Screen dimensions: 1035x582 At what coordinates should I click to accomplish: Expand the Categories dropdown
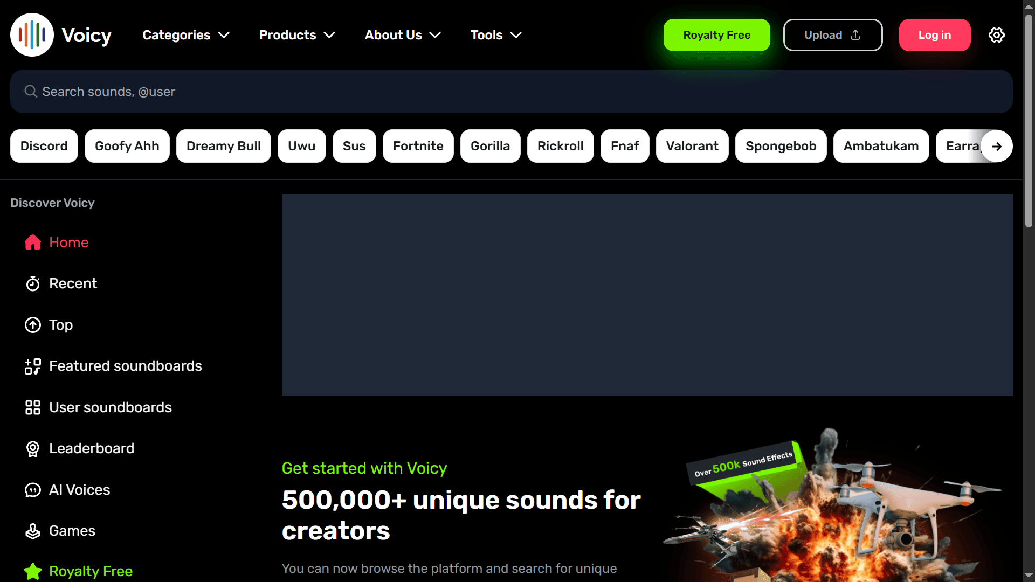(x=186, y=35)
